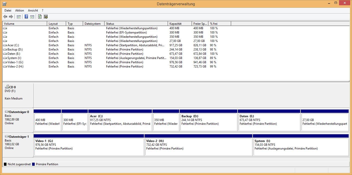Select the Daten (E:) partition block on Datenträger 0
Viewport: 352px width, 175px height.
click(x=269, y=120)
